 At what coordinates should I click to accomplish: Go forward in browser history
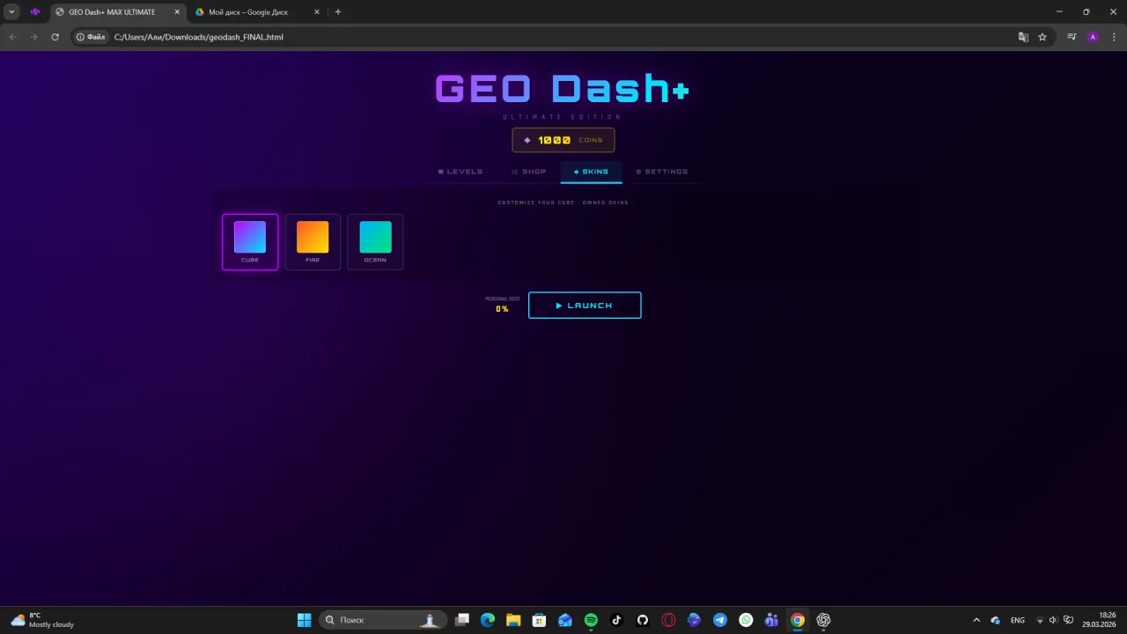coord(33,37)
